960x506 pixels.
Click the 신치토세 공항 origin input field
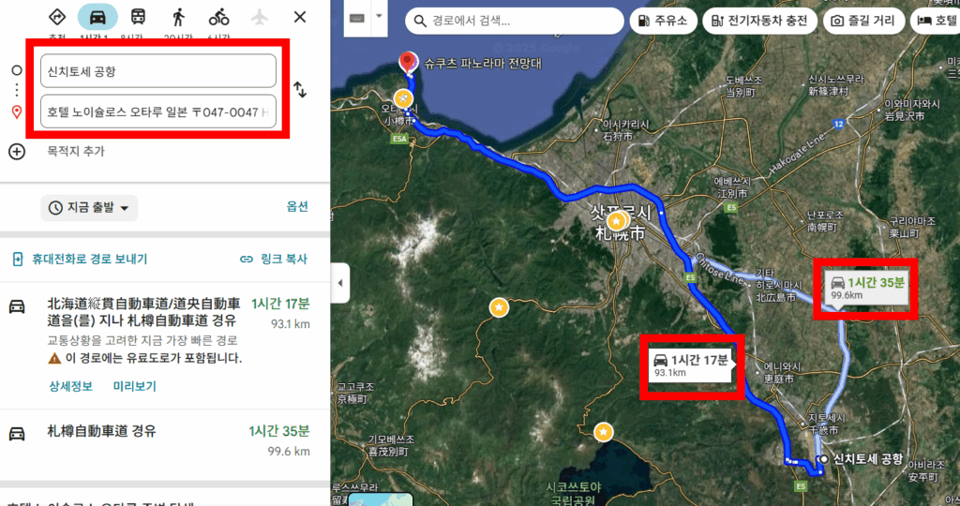click(x=157, y=71)
